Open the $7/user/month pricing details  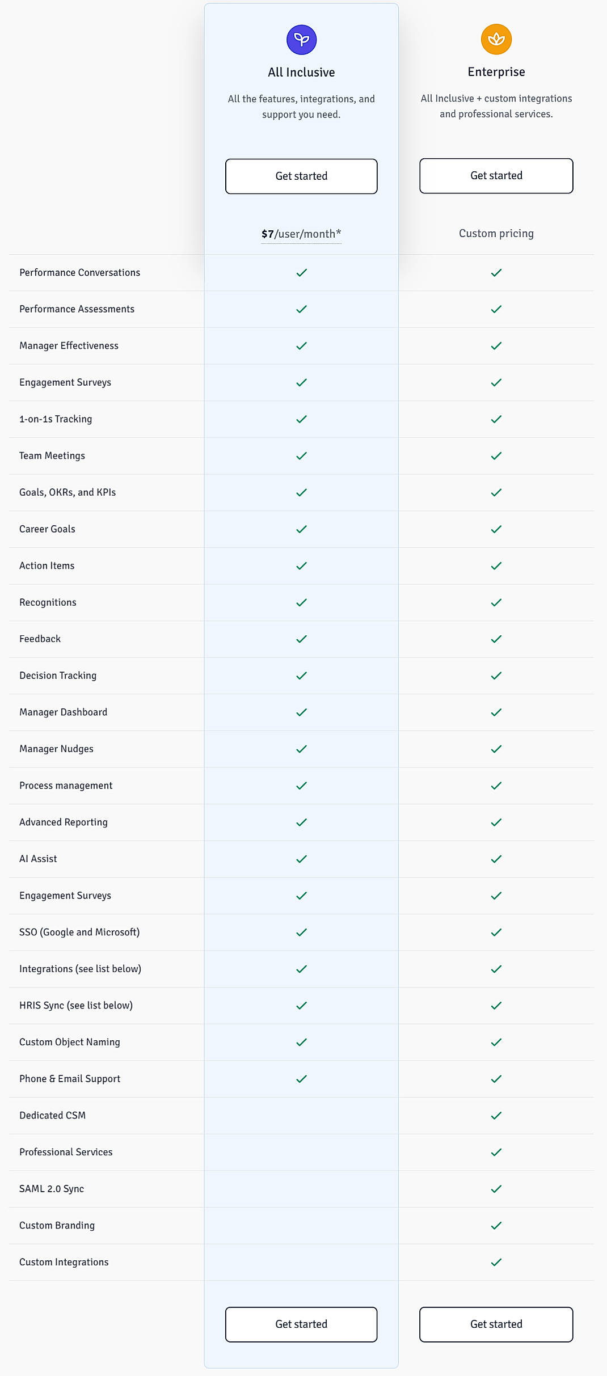click(x=301, y=233)
